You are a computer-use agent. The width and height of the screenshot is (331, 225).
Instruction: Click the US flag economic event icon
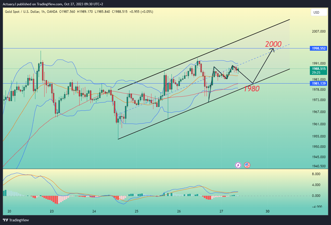point(247,165)
